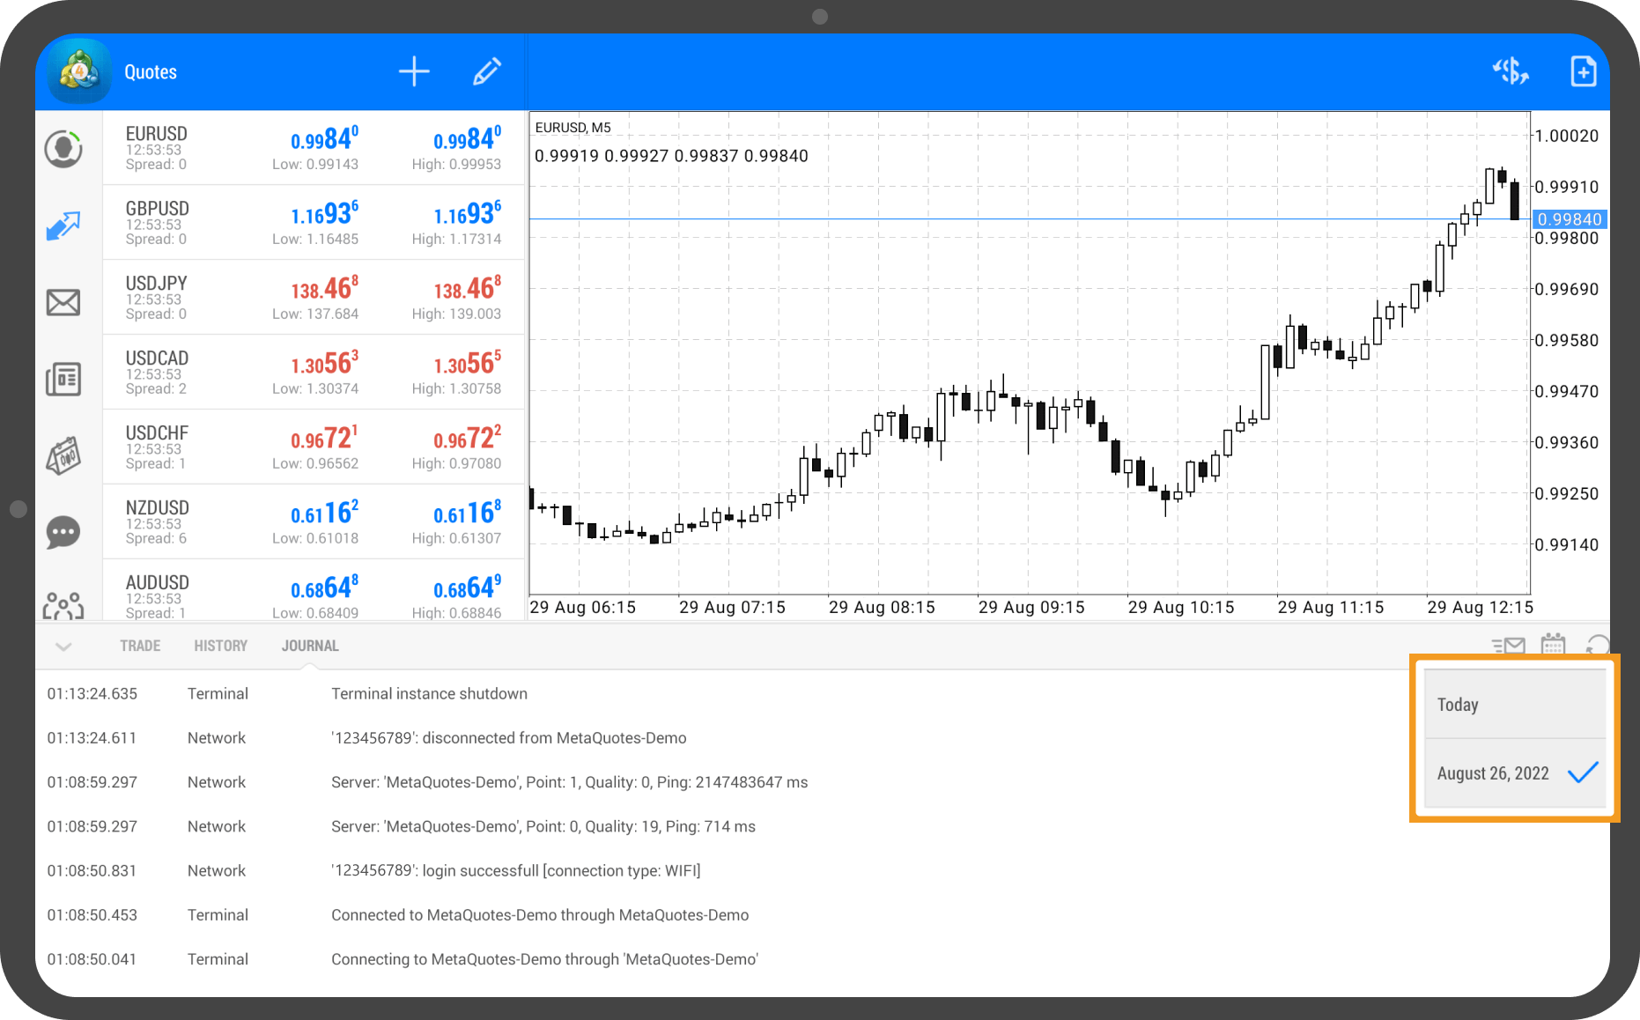Screen dimensions: 1640x1020
Task: Open the economic calendar sidebar icon
Action: click(63, 455)
